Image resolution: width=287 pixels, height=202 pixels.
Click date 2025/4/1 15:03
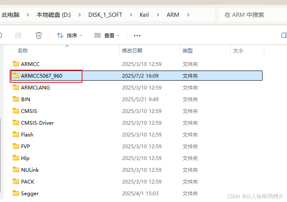(140, 194)
